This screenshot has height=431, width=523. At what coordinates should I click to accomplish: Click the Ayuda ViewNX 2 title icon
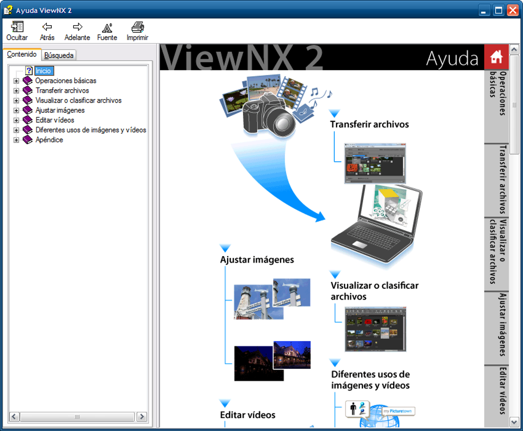8,10
